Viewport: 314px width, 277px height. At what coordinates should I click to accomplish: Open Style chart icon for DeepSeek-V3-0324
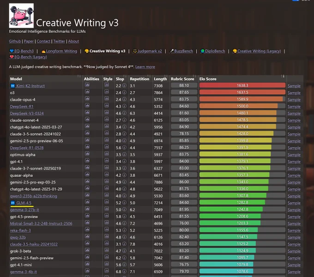tap(107, 113)
